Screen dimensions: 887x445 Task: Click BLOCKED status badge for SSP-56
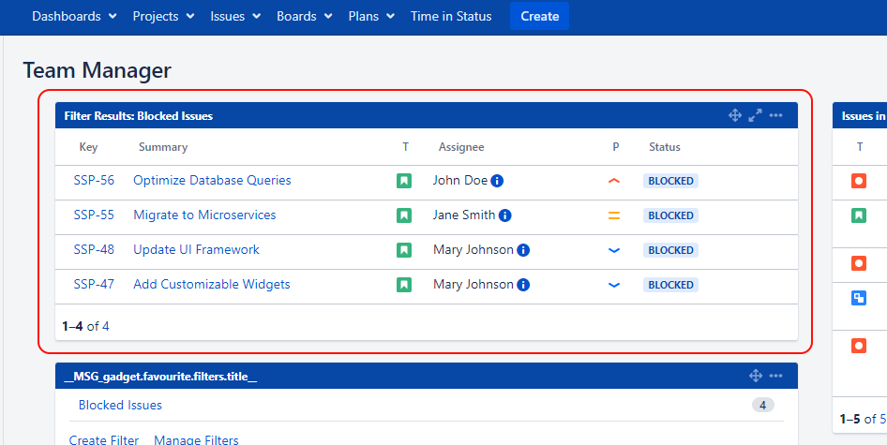tap(671, 181)
